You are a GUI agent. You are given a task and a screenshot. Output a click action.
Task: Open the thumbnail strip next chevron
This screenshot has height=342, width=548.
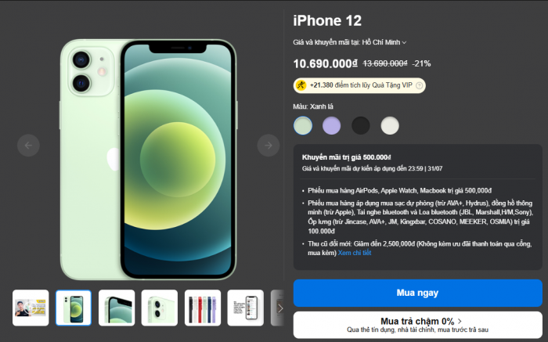279,308
